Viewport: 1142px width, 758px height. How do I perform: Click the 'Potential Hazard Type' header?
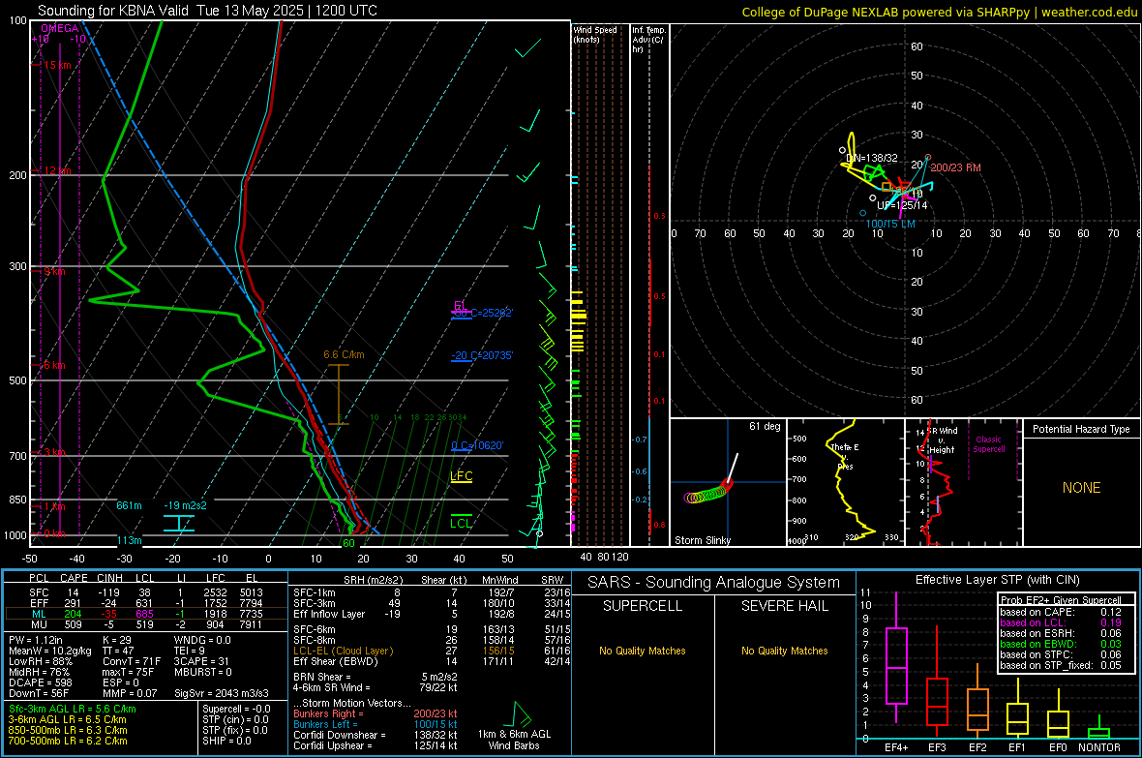[1081, 429]
